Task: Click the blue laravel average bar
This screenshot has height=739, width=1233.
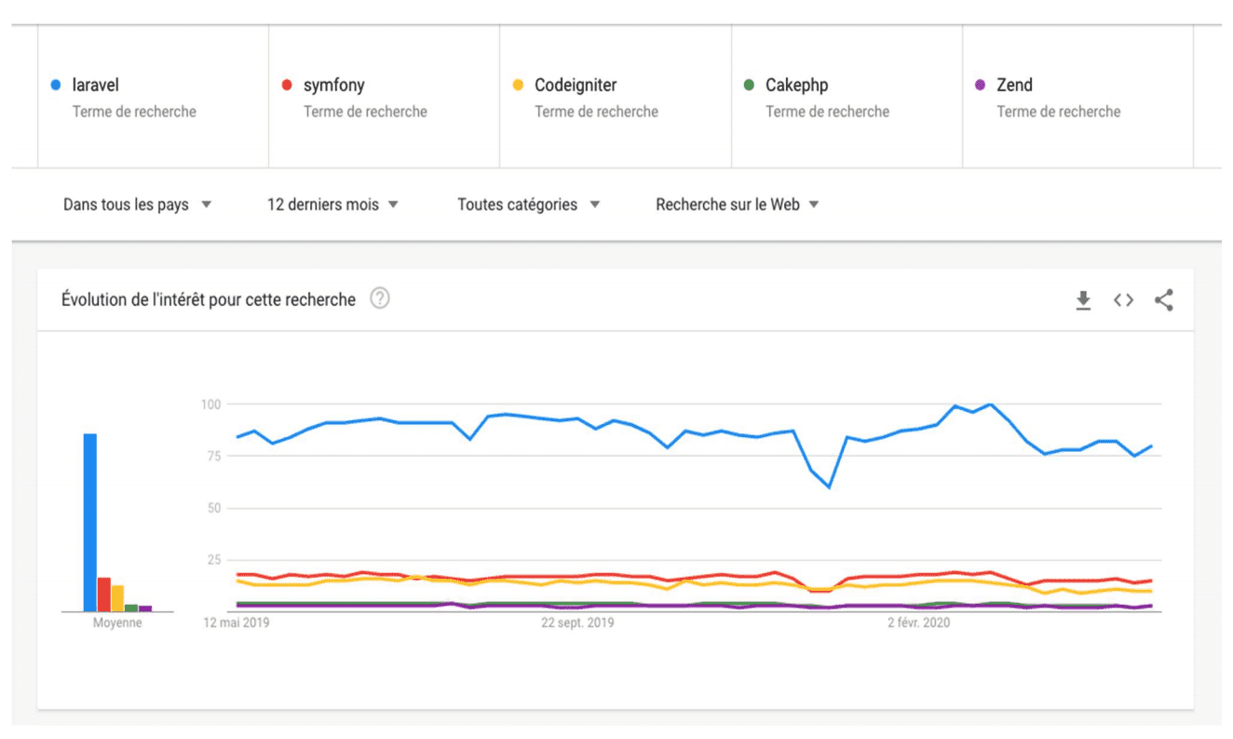Action: point(90,523)
